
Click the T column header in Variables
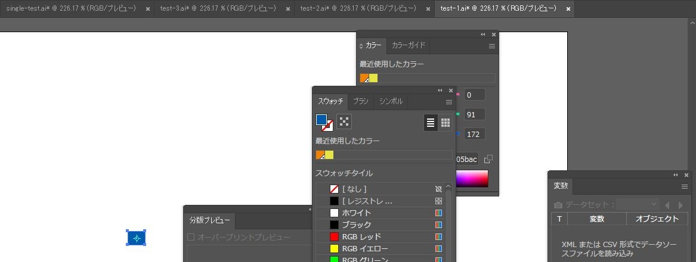pyautogui.click(x=559, y=219)
